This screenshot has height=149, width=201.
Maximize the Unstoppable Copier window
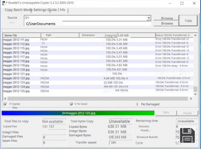[182, 3]
